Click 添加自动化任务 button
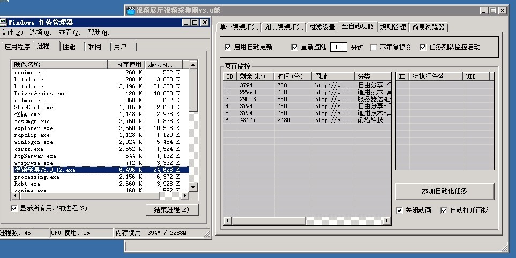Viewport: 516px width, 258px height. click(x=445, y=191)
